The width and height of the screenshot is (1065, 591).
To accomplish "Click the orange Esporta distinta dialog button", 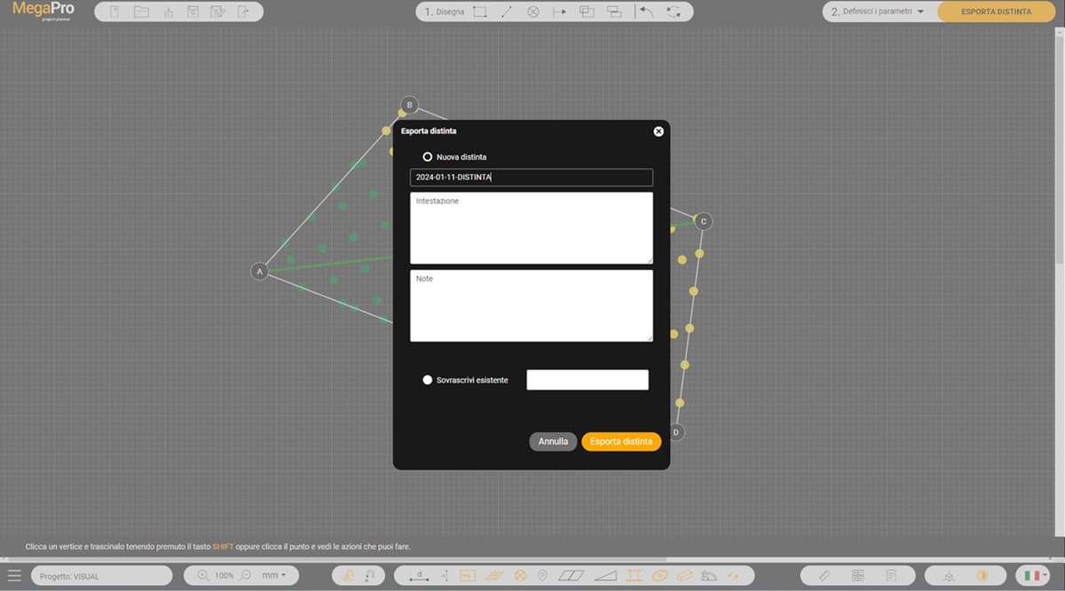I will 621,441.
